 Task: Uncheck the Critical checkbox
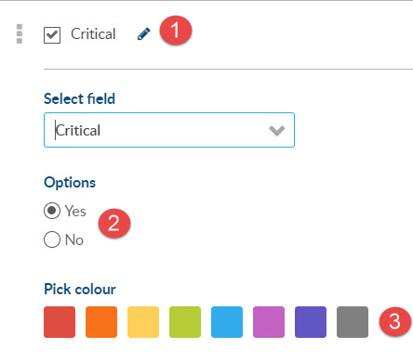point(52,35)
